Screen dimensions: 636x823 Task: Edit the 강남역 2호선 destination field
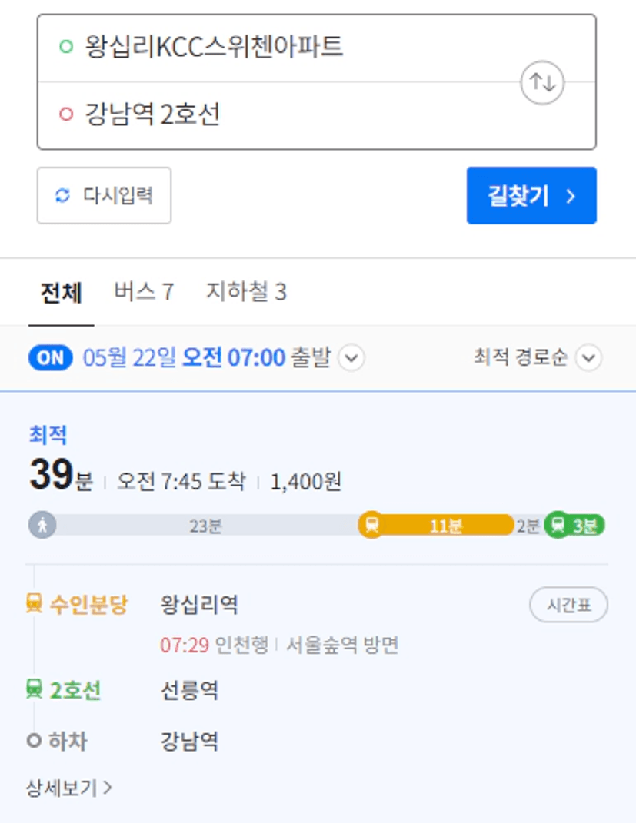tap(317, 115)
